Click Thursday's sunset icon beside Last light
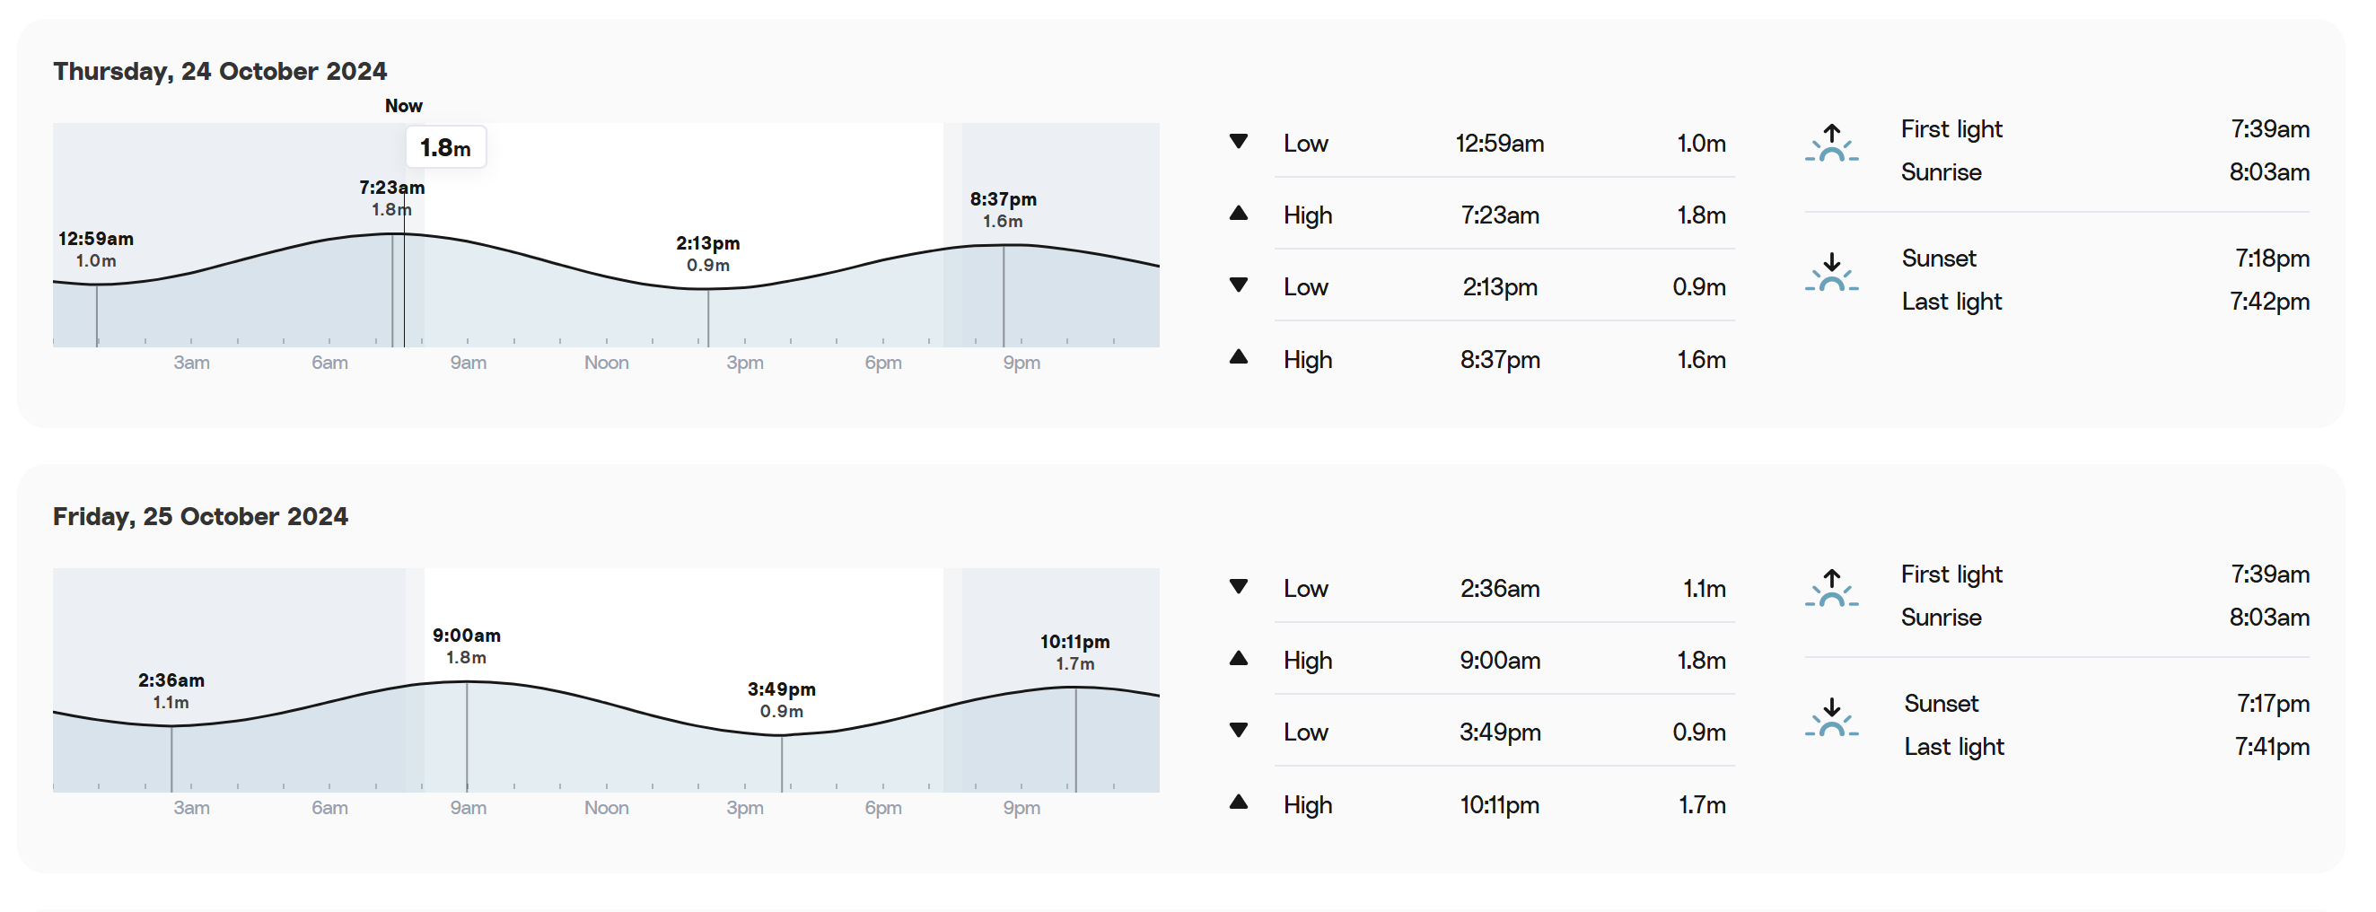2376x912 pixels. tap(1831, 273)
